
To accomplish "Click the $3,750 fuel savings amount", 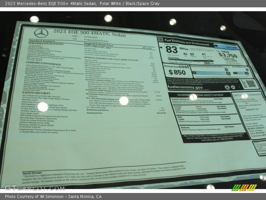I will (x=228, y=55).
